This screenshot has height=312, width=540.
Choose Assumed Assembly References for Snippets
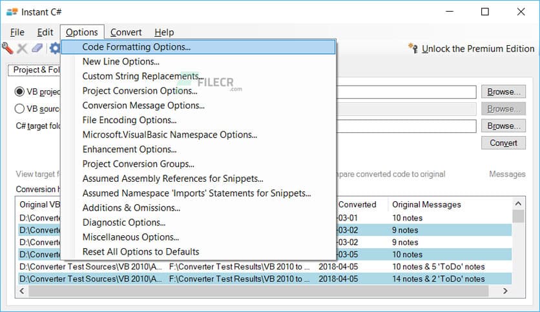click(x=198, y=179)
